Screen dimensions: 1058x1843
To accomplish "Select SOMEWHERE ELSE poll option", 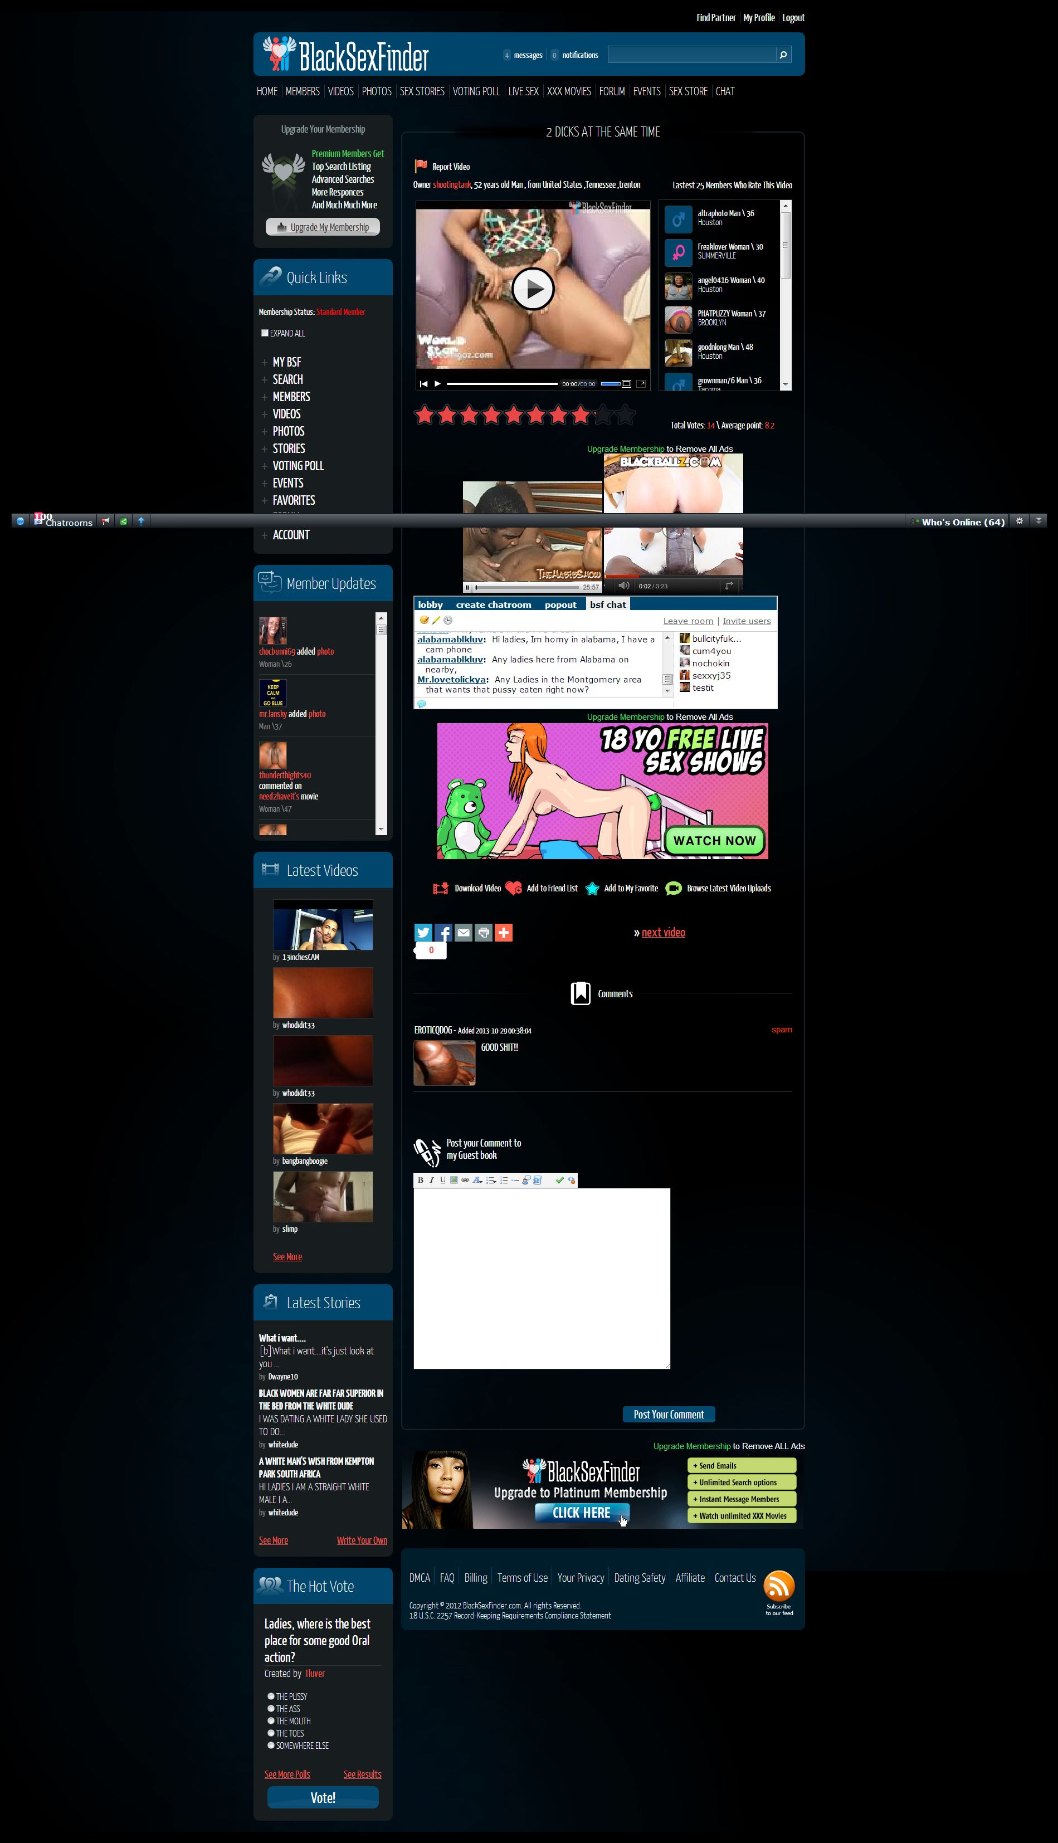I will 271,1745.
